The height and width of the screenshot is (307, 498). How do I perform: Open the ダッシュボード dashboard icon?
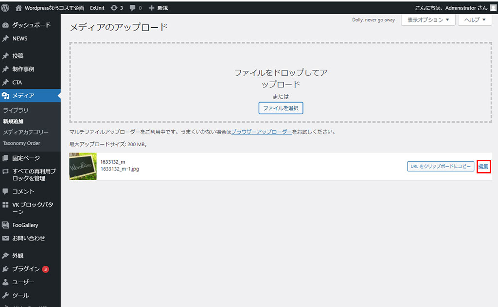coord(6,25)
